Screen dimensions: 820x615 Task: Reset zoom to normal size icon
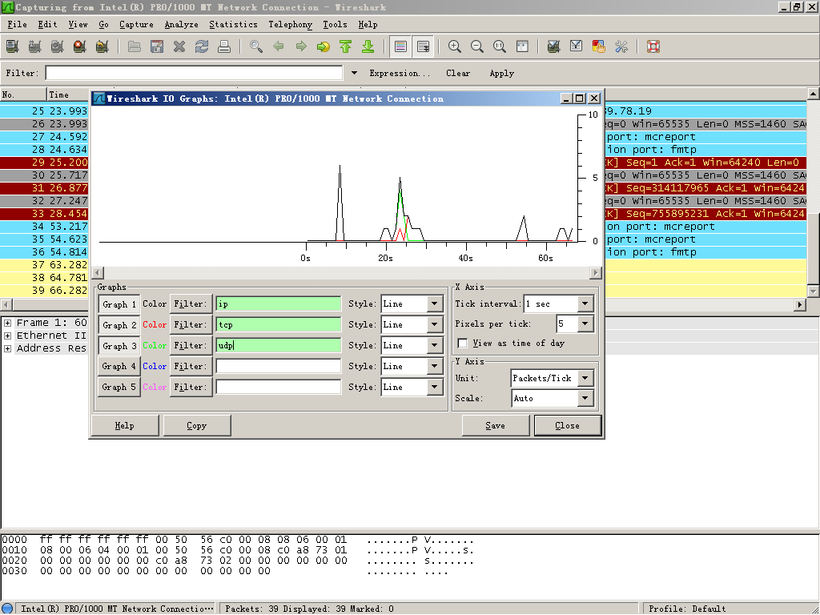click(500, 46)
